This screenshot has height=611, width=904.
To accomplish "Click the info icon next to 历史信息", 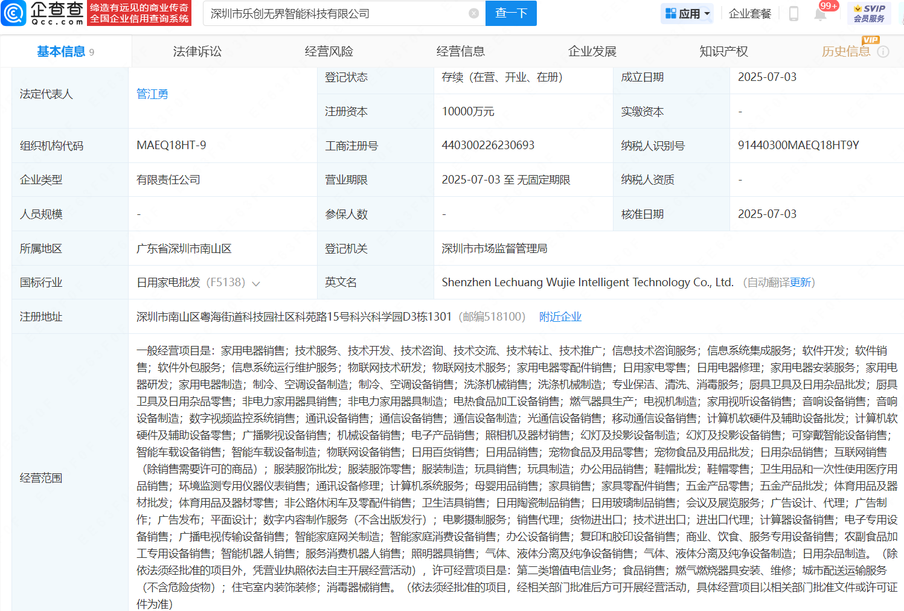I will point(883,52).
